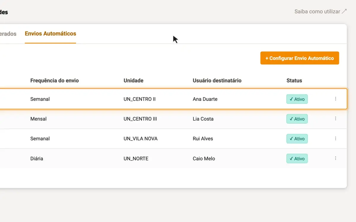The height and width of the screenshot is (222, 356).
Task: Open the more-options menu for Ana Duarte's row
Action: pyautogui.click(x=336, y=99)
